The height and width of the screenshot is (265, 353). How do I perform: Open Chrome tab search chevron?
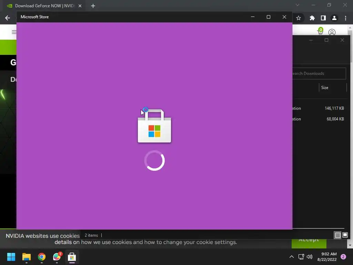297,5
